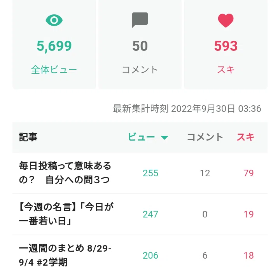Click the 最新集計時刻 timestamp text
The image size is (280, 273).
pos(187,108)
